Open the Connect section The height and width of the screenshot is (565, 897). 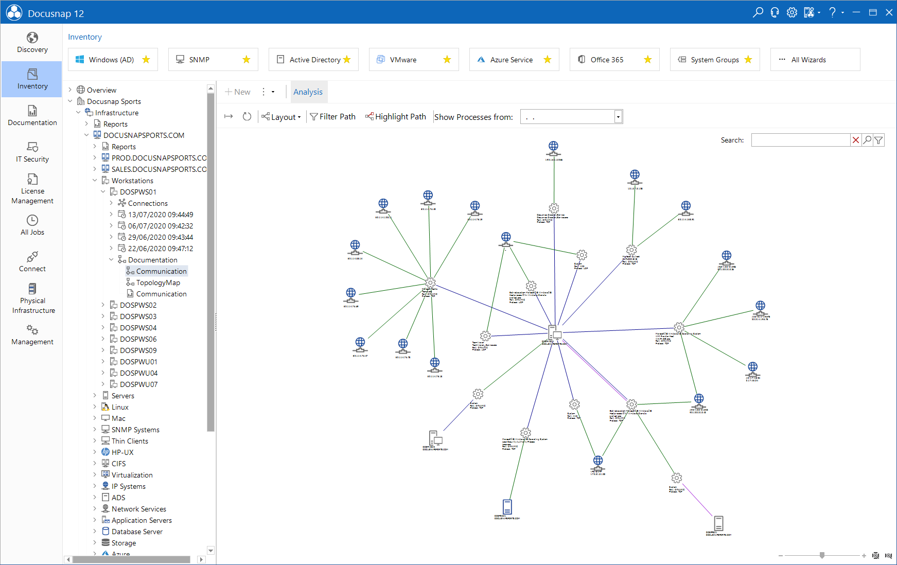point(32,262)
